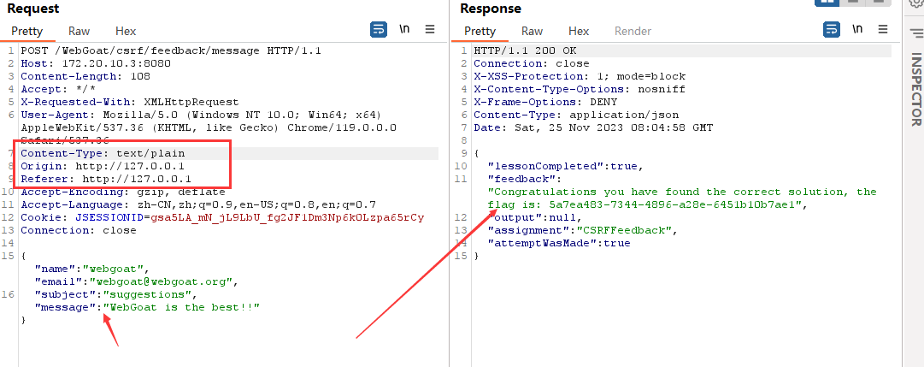Toggle \n non-printable characters in Response pane
The image size is (924, 367).
coord(857,29)
